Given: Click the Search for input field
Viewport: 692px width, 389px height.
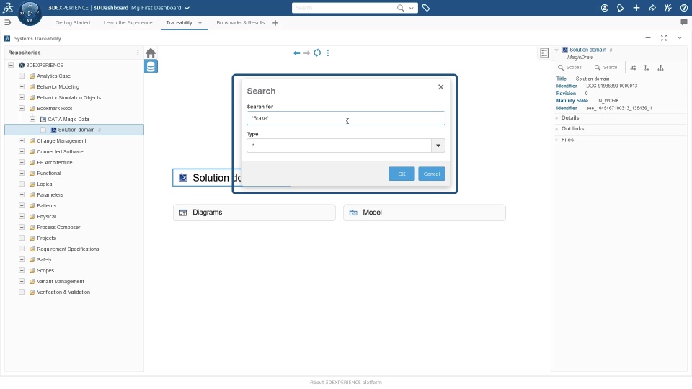Looking at the screenshot, I should point(346,118).
